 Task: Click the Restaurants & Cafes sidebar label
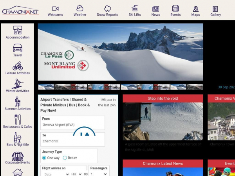pyautogui.click(x=18, y=127)
